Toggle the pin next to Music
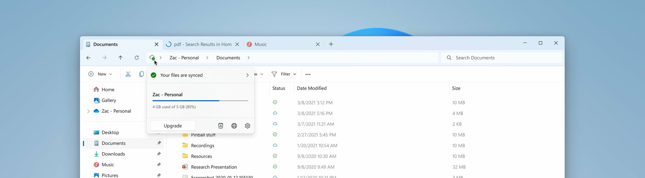645x178 pixels. click(159, 165)
